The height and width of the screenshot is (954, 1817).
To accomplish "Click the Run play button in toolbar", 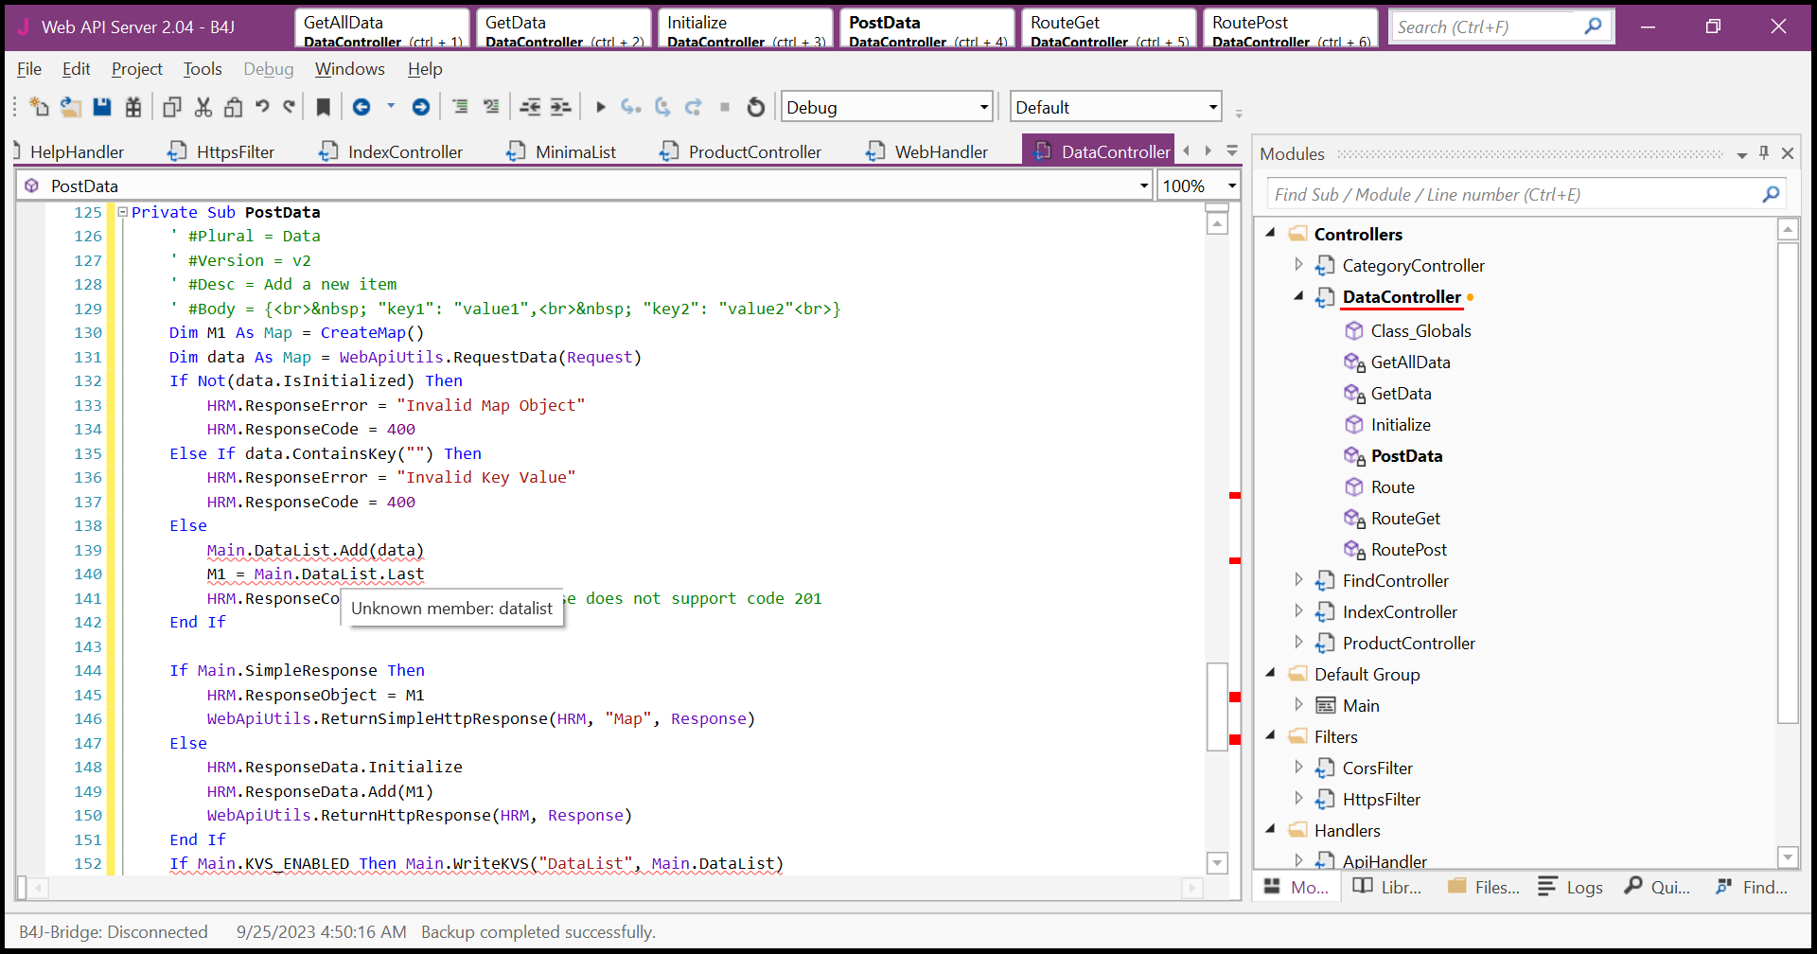I will [600, 107].
